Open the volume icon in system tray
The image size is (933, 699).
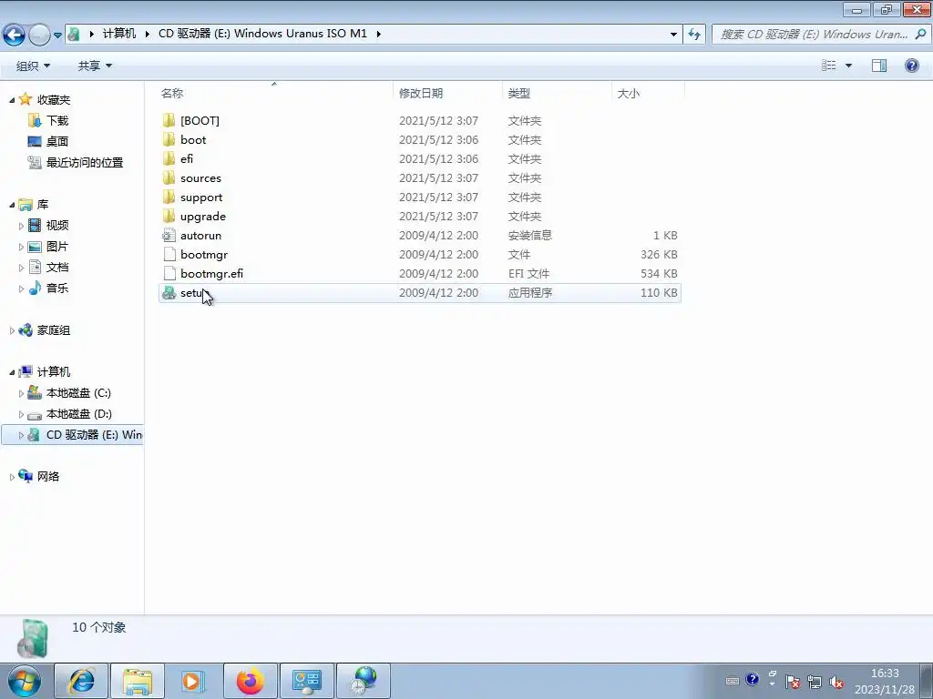[836, 682]
